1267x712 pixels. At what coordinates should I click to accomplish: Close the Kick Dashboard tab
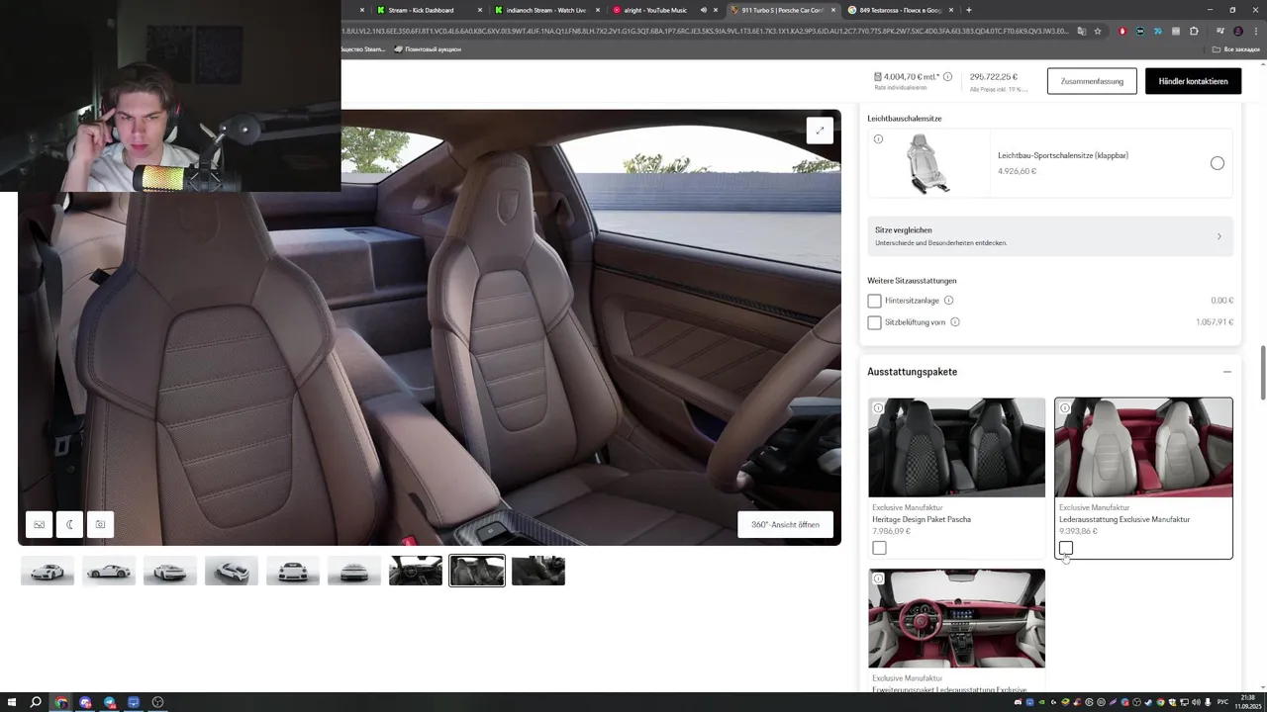click(480, 10)
